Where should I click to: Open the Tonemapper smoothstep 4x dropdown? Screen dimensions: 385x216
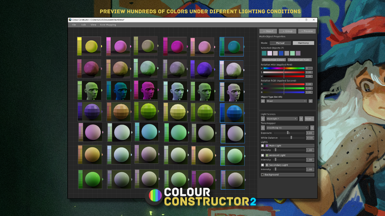tap(287, 128)
